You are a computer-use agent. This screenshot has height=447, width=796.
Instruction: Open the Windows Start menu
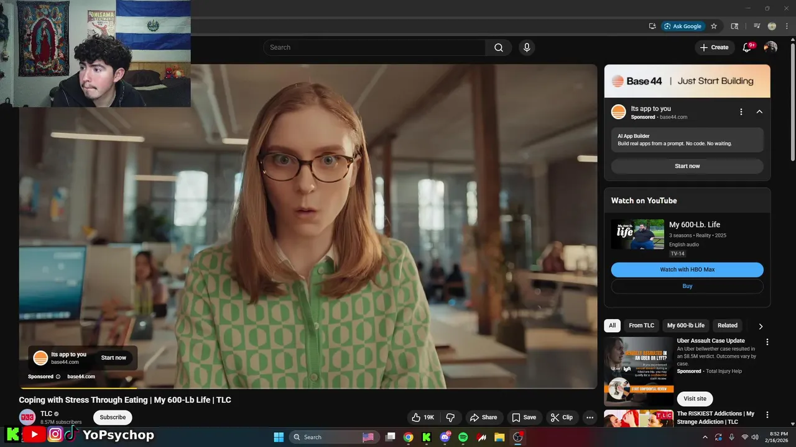279,437
